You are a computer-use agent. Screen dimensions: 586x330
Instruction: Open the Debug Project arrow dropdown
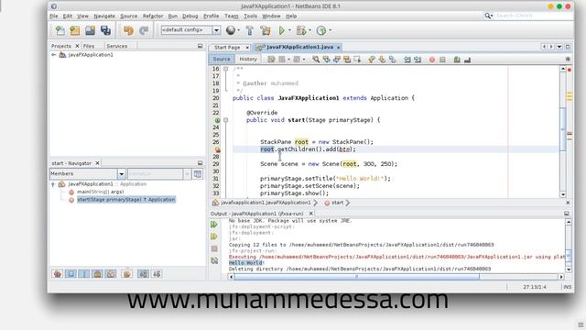pos(309,30)
